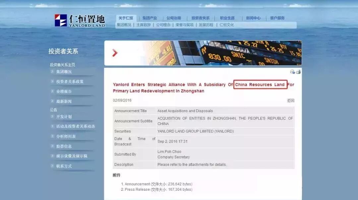This screenshot has width=358, height=200.
Task: Open 投资者关系政策 in the sidebar
Action: pyautogui.click(x=70, y=82)
